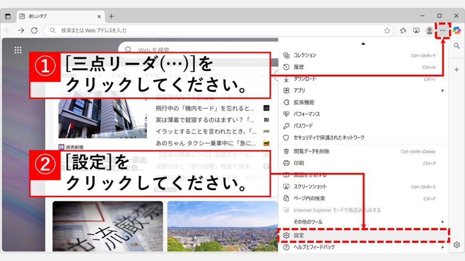Open コレクション from the menu

[x=364, y=55]
